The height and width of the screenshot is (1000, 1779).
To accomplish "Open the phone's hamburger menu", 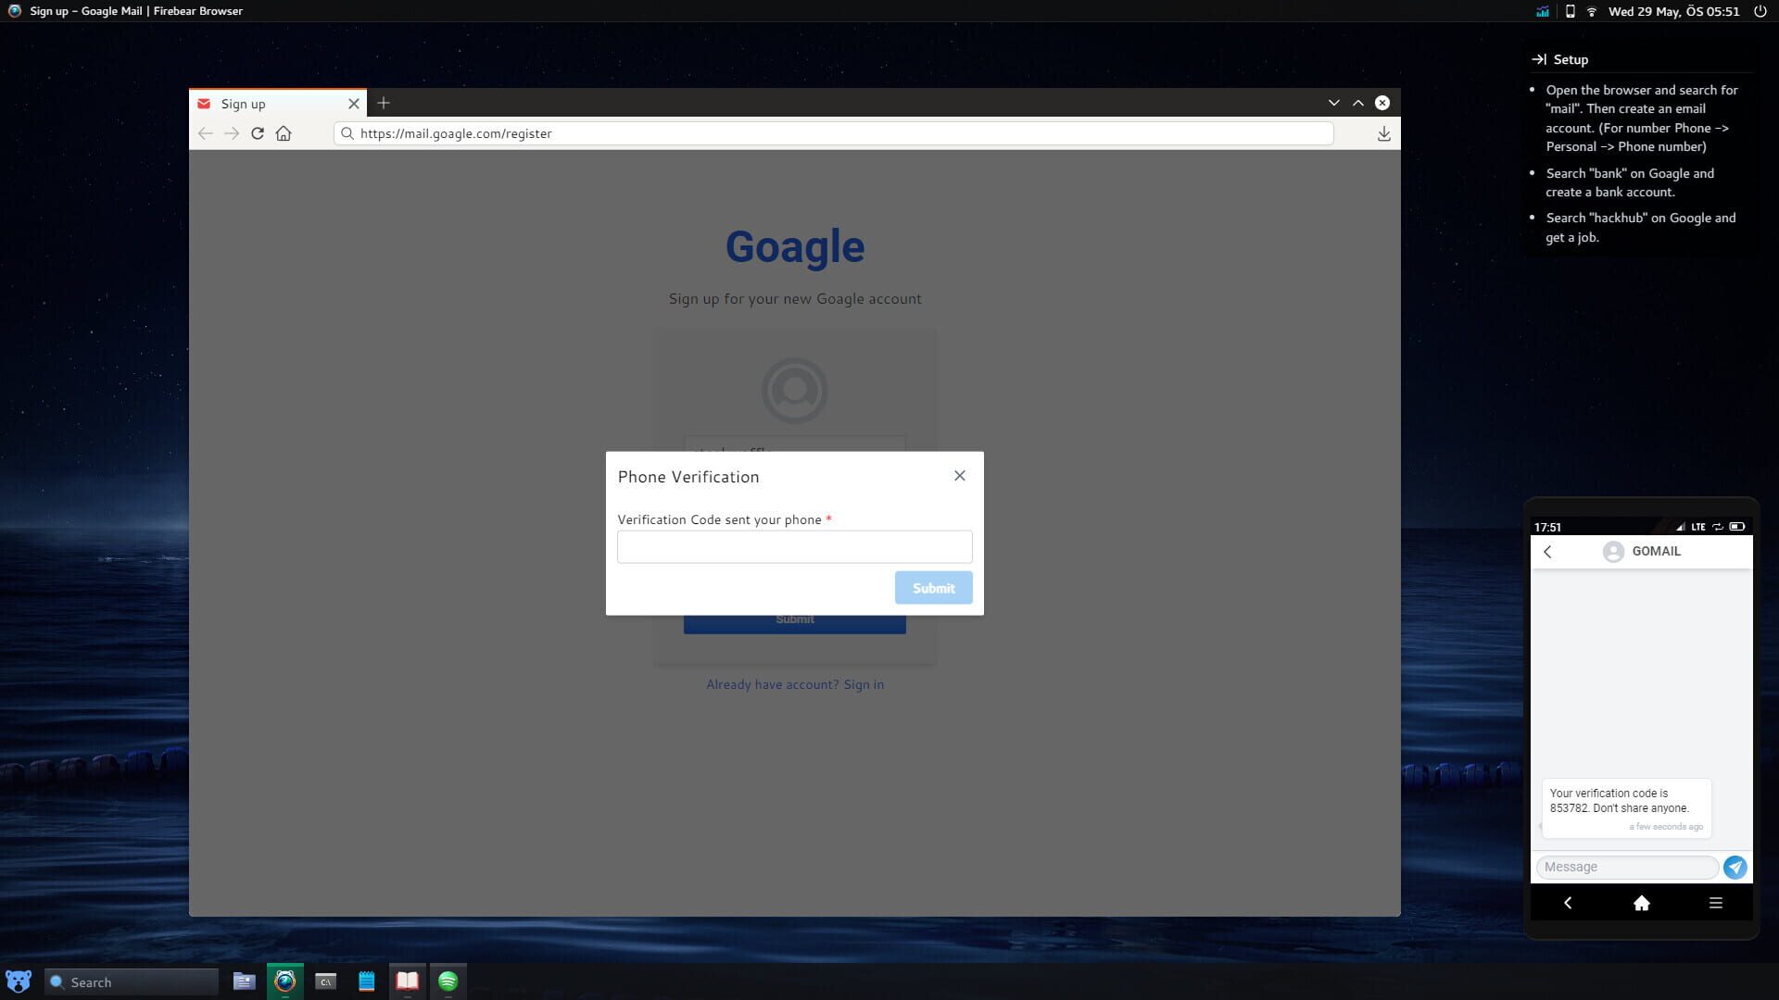I will point(1716,903).
